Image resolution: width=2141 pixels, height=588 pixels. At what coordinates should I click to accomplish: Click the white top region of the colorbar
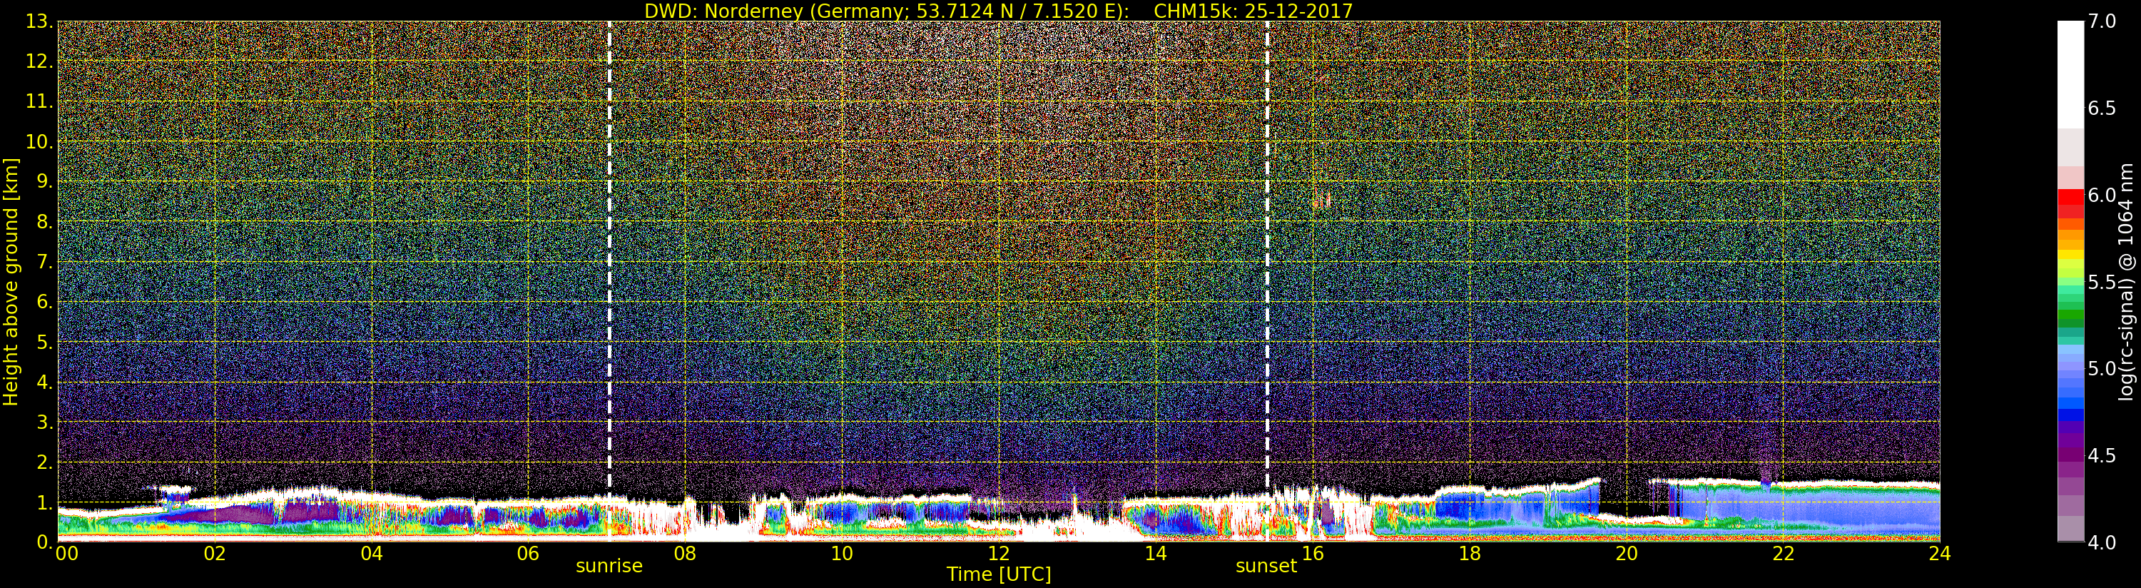click(2070, 73)
